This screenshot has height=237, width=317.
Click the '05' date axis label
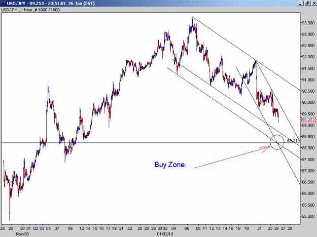pos(48,228)
